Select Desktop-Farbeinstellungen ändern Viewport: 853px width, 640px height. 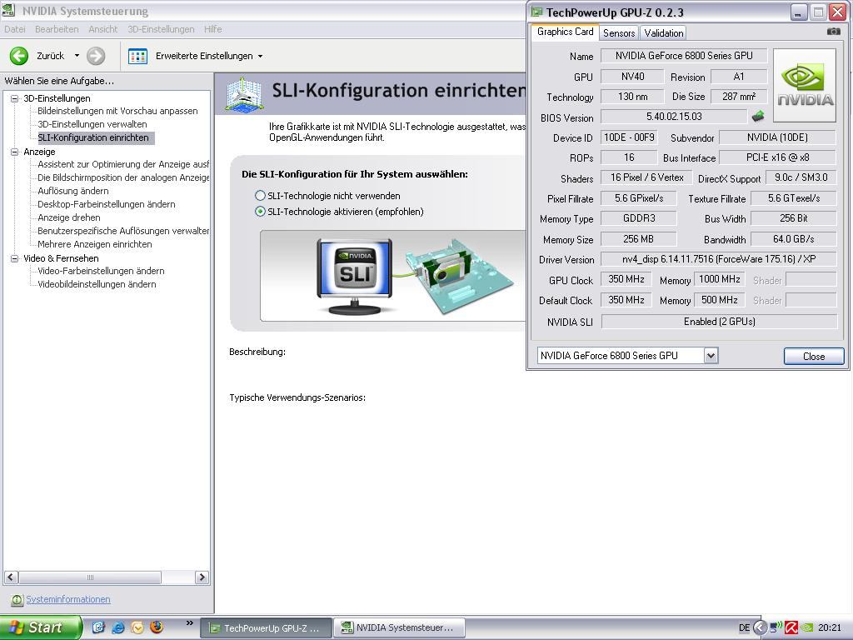click(x=106, y=204)
